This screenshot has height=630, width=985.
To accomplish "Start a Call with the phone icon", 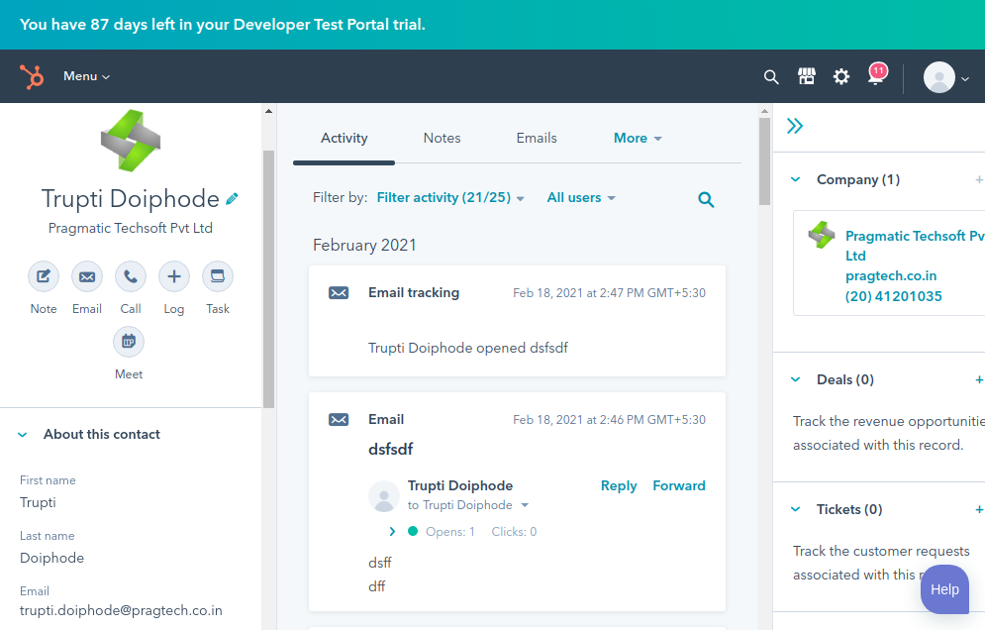I will 131,276.
